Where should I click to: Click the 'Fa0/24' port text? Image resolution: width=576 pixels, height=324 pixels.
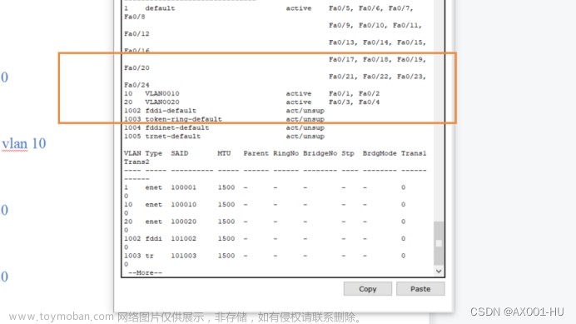click(137, 85)
